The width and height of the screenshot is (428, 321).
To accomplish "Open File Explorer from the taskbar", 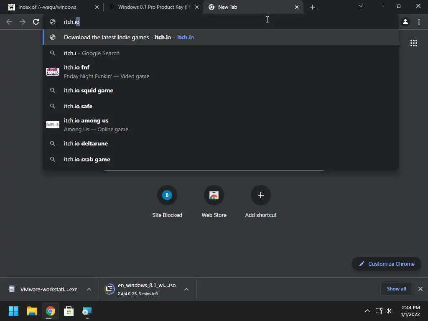I will click(x=32, y=311).
